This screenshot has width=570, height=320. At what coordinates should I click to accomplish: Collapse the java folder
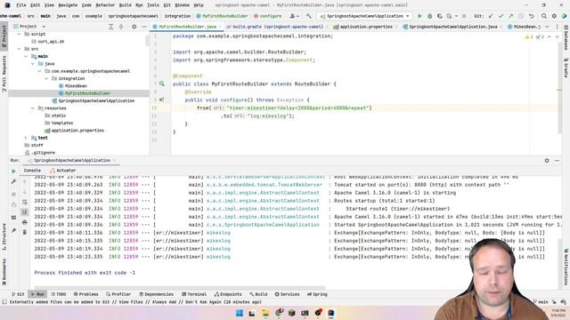[x=33, y=64]
